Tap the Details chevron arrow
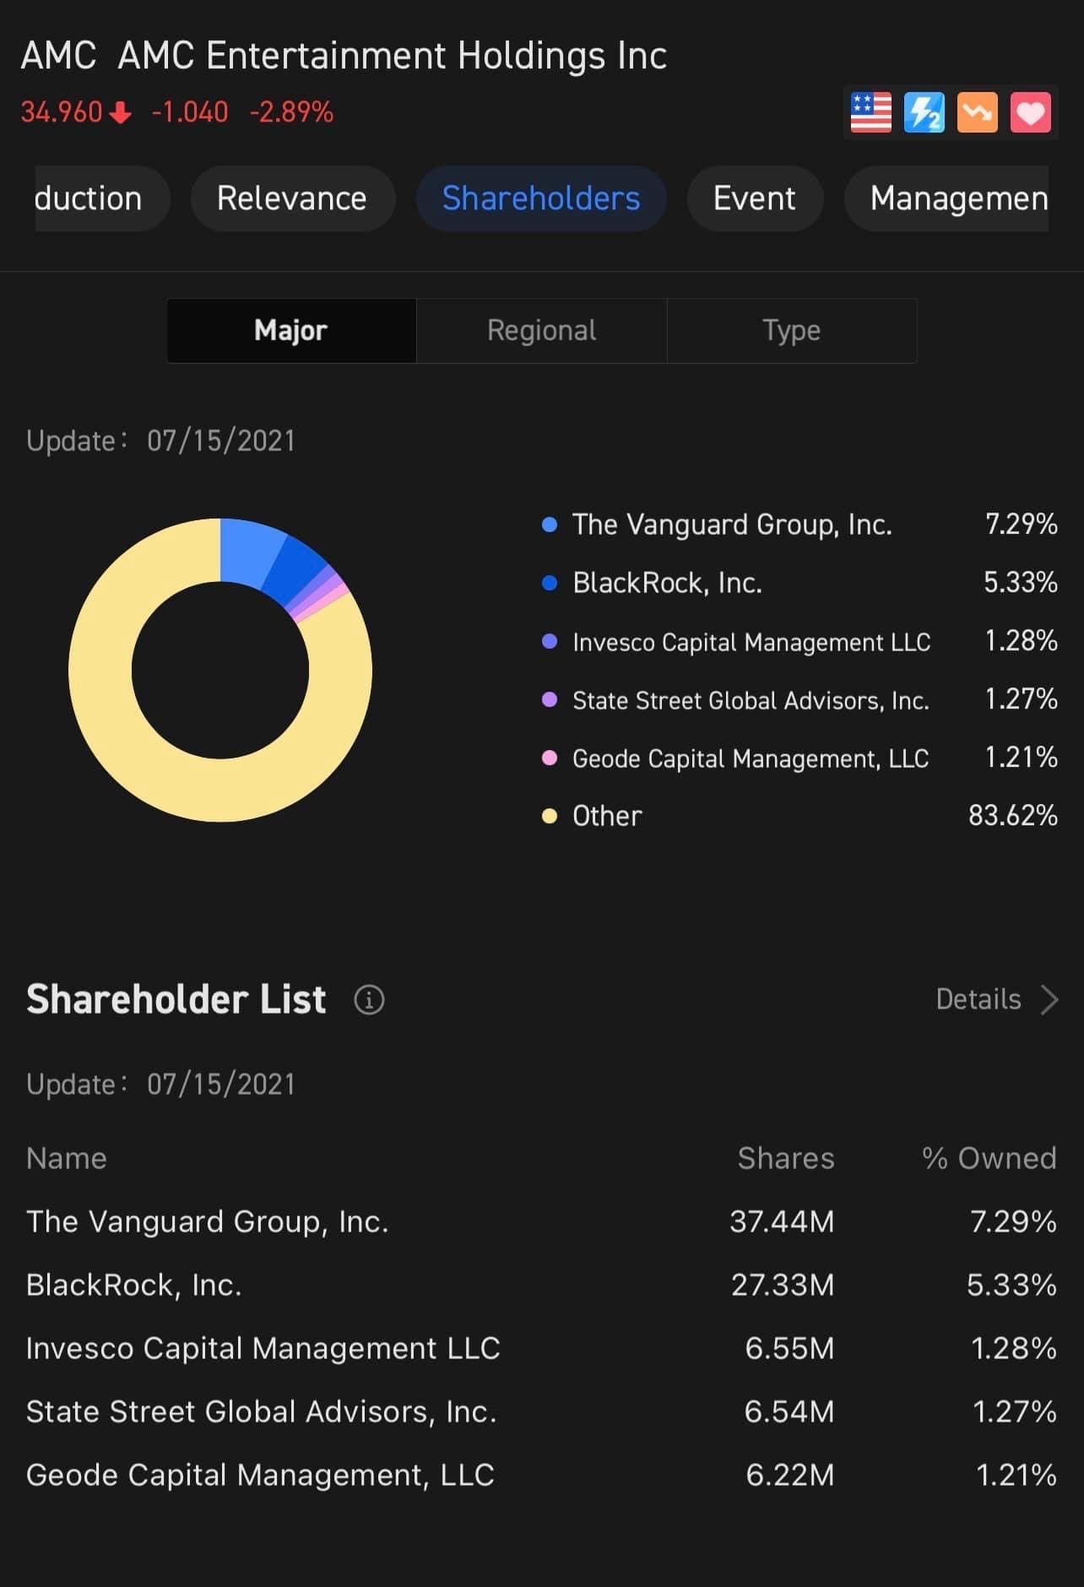This screenshot has height=1587, width=1084. 1050,1000
